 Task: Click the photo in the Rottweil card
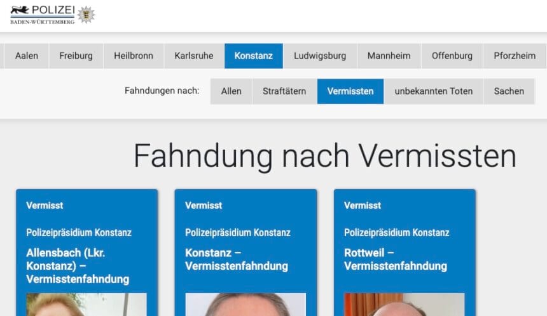pos(405,305)
